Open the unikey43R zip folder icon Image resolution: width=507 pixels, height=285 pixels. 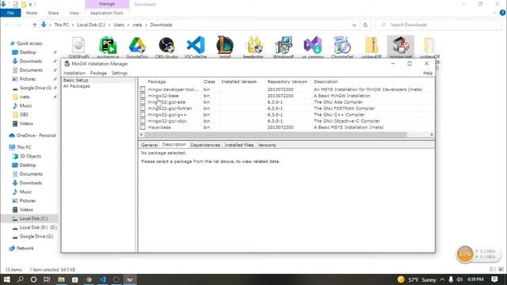click(x=372, y=45)
